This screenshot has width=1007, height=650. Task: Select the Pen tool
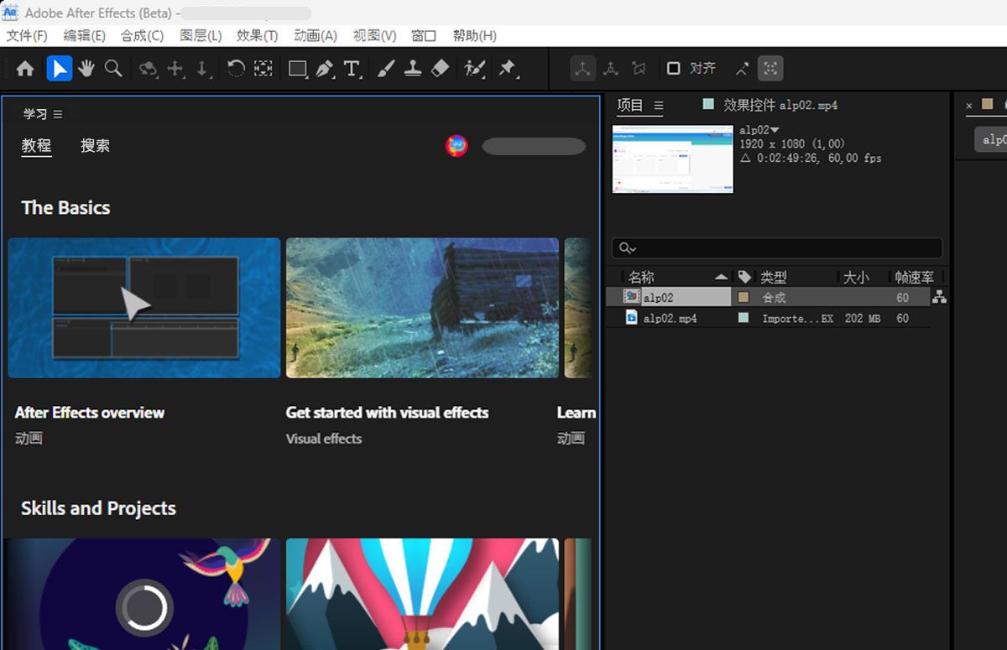tap(325, 69)
